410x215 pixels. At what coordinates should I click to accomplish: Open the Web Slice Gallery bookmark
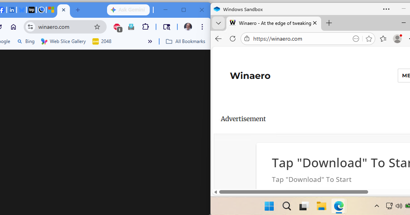[64, 41]
